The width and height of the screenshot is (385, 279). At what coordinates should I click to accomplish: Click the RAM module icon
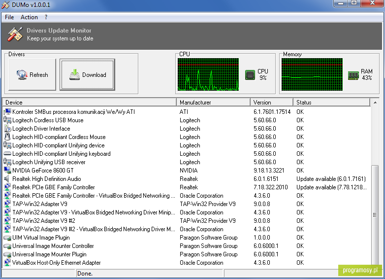coord(353,75)
